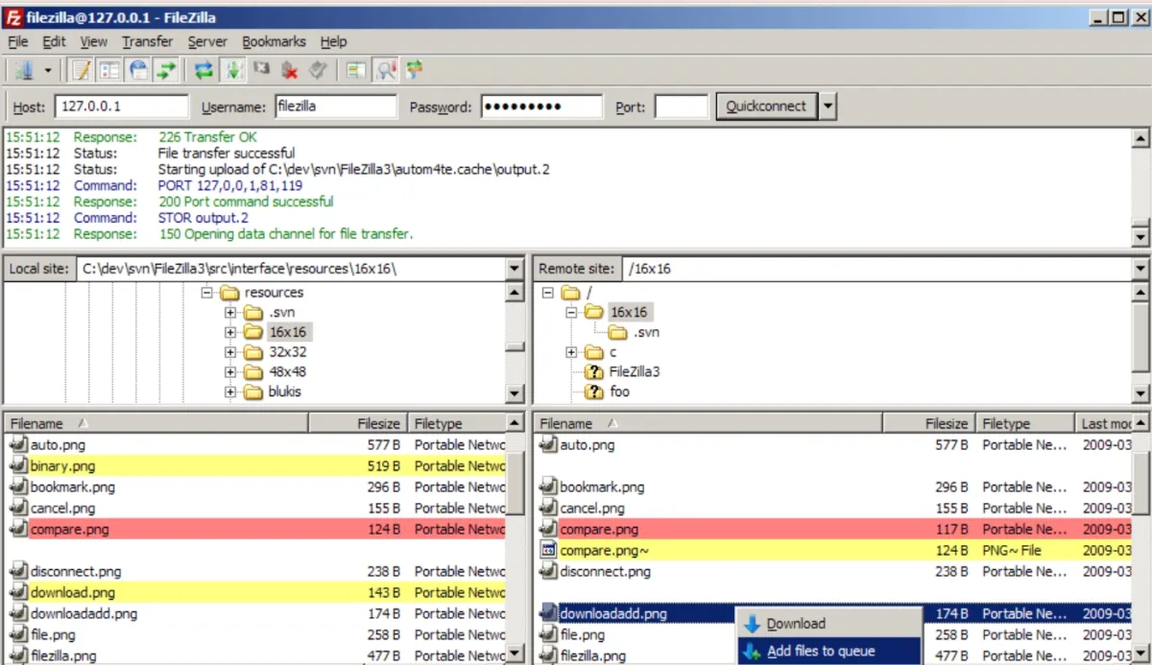This screenshot has width=1152, height=665.
Task: Select local compare.png row with 124 B
Action: tap(255, 530)
